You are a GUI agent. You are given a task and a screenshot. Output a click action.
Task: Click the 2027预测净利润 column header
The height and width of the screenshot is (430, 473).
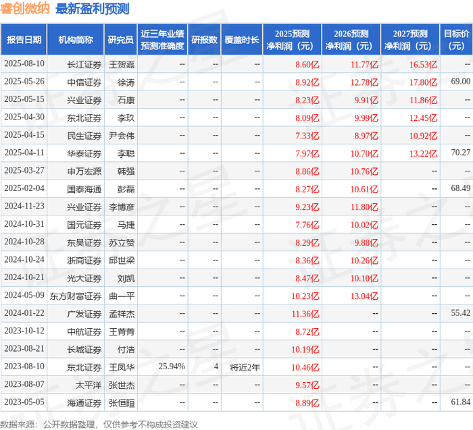[410, 39]
